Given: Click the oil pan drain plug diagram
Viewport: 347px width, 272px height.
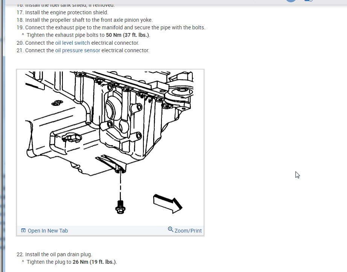Looking at the screenshot, I should pos(110,148).
